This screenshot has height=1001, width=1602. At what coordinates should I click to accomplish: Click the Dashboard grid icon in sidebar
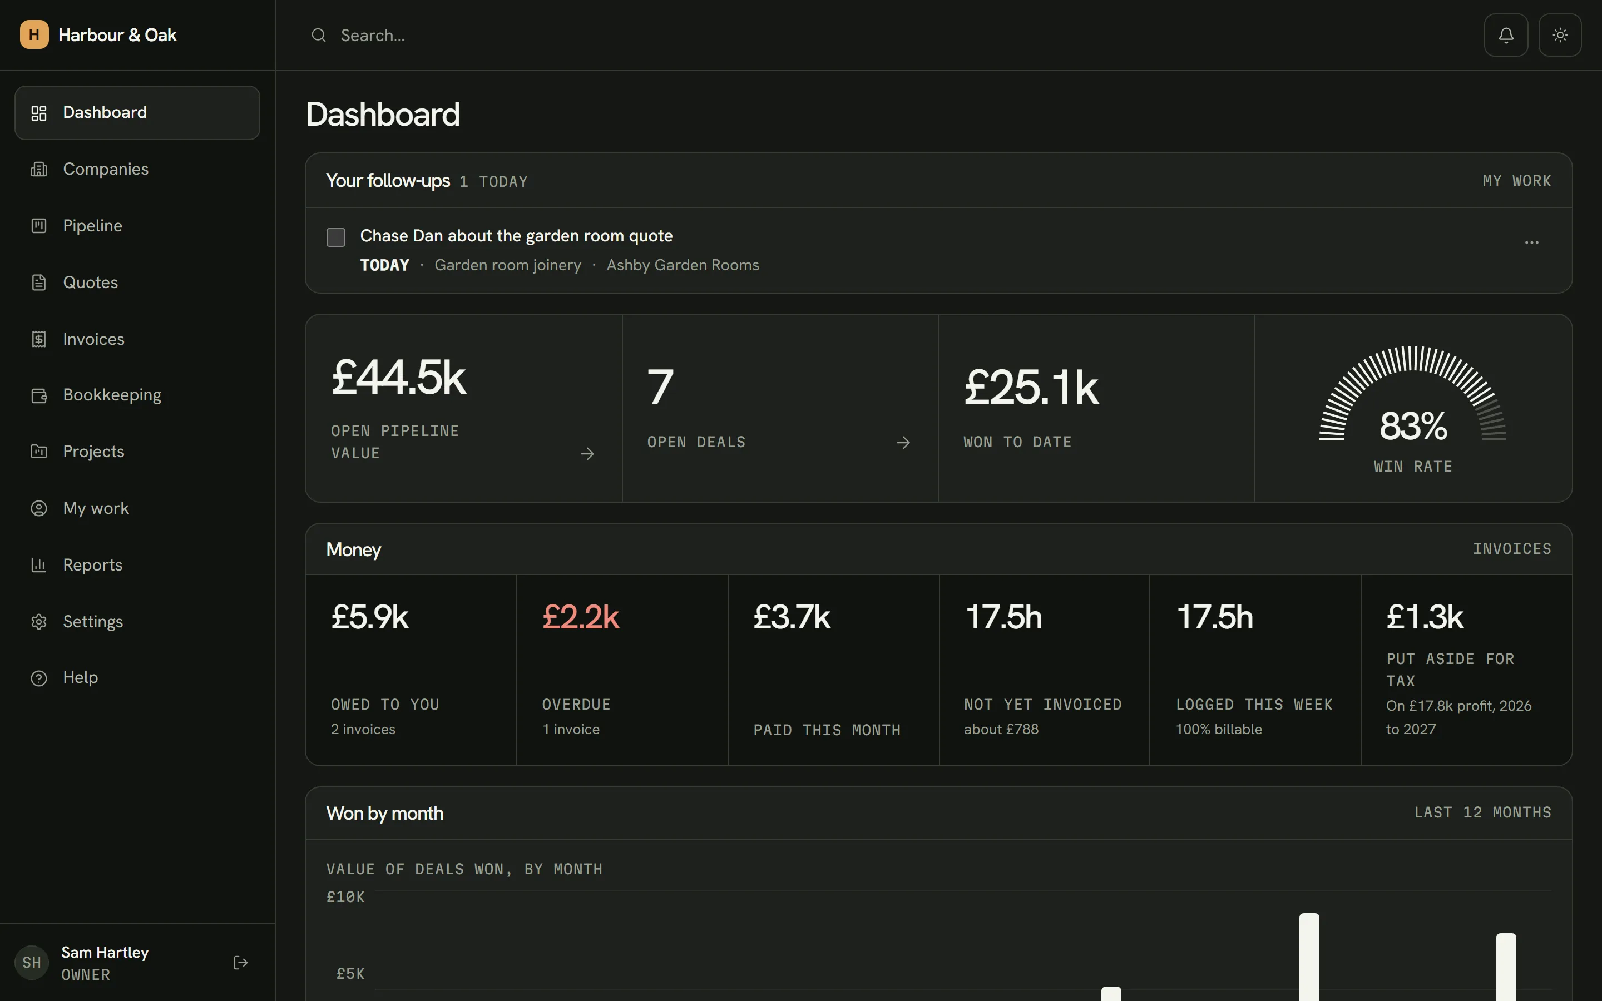point(39,113)
